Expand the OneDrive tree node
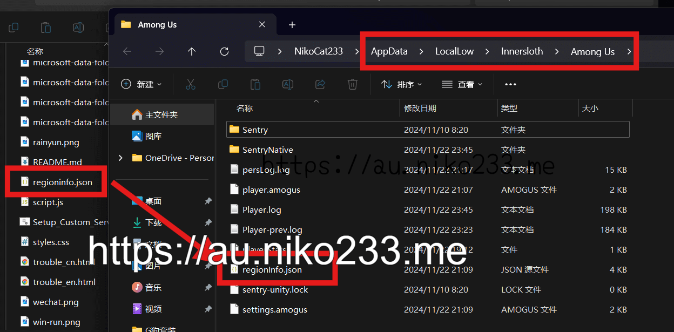 coord(120,158)
